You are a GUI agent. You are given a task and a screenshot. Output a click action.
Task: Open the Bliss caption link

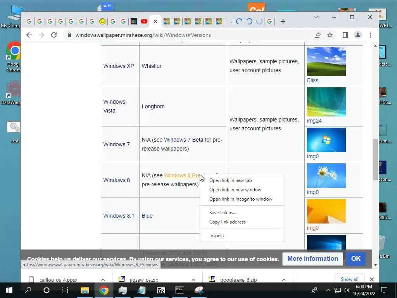tap(313, 80)
